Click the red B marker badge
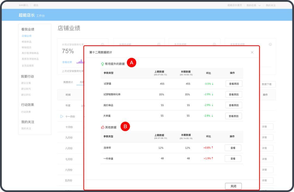This screenshot has height=192, width=294. [125, 126]
